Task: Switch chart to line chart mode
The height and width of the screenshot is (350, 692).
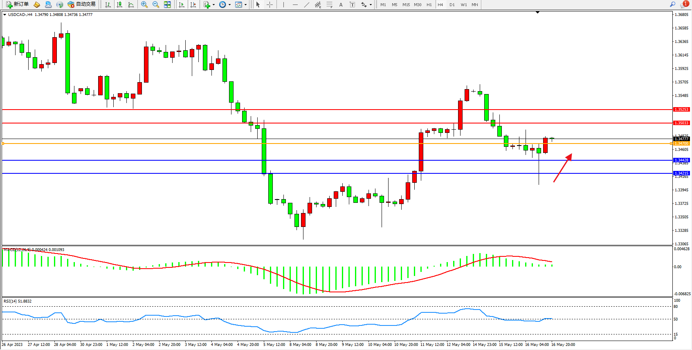Action: click(x=131, y=4)
